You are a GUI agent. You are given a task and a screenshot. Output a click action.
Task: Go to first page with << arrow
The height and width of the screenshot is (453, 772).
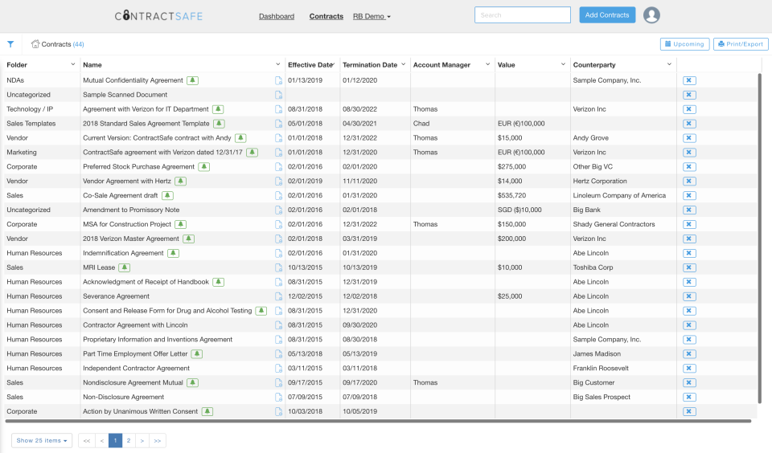coord(87,440)
